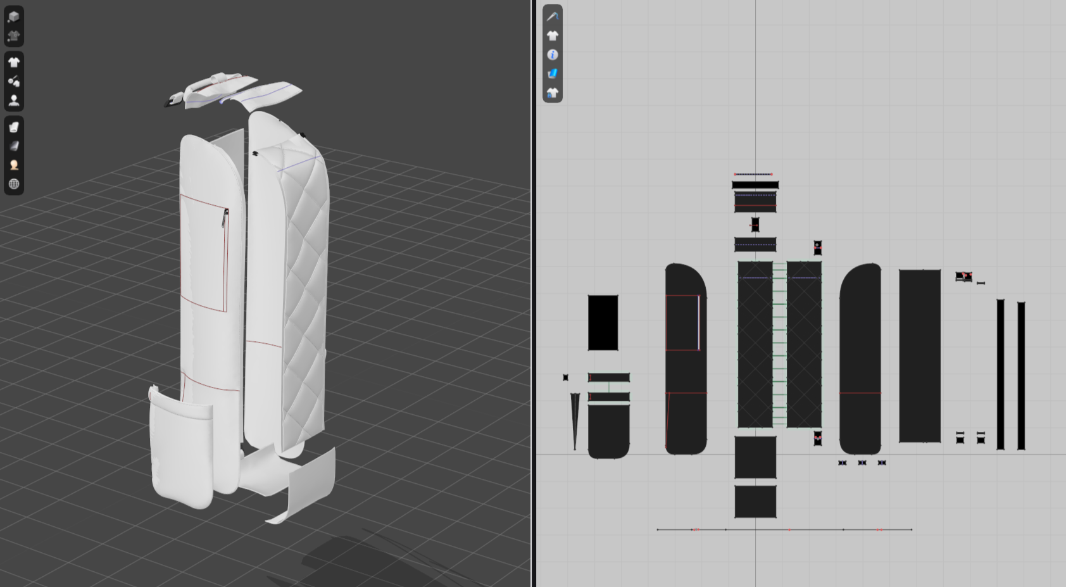The width and height of the screenshot is (1066, 587).
Task: Select the thin top strip pattern above quilted pieces
Action: click(x=755, y=185)
